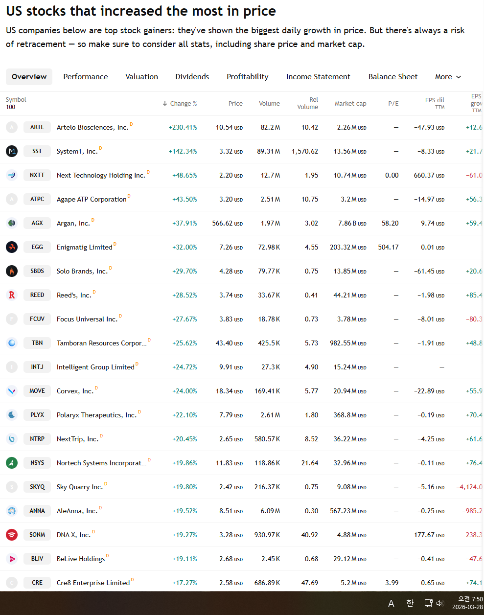Click the AGX ticker symbol button

(37, 223)
